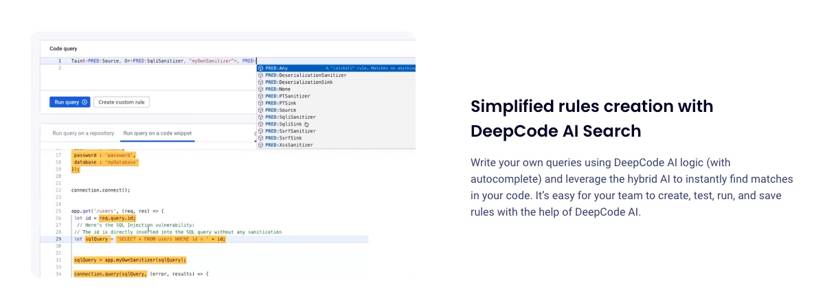Screen dimensions: 836x307
Task: Click line number 22 in the gutter
Action: pos(59,190)
